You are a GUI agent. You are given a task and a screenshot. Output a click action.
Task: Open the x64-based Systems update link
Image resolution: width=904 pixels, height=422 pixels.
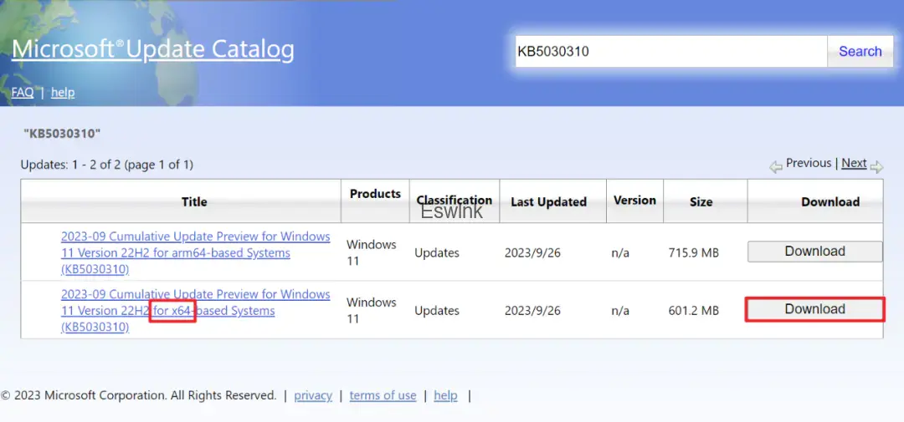click(x=195, y=310)
